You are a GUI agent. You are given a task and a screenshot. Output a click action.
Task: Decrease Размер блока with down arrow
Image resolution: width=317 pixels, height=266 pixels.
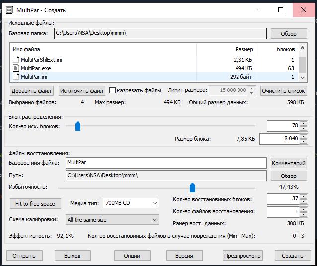303,141
